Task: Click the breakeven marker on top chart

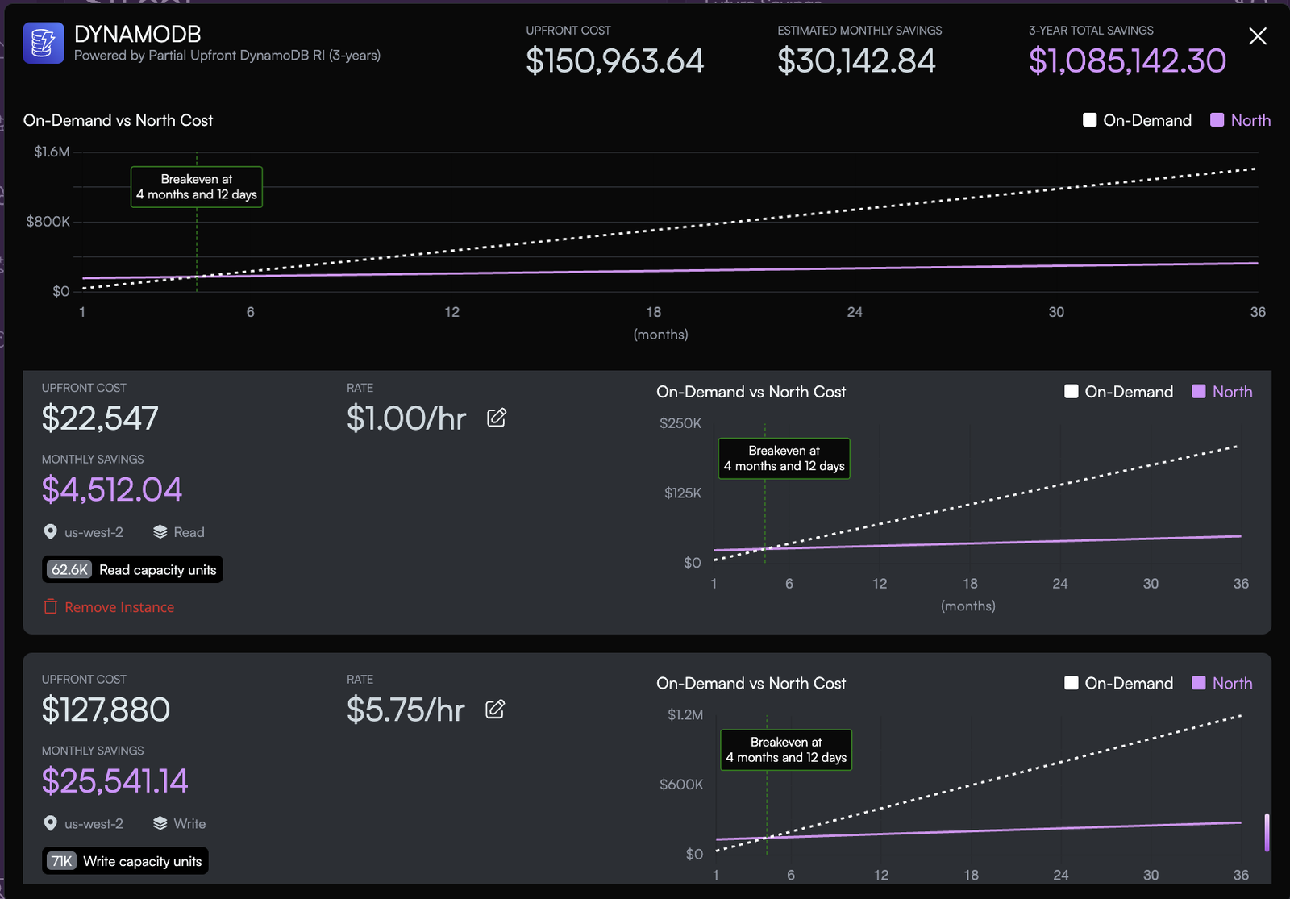Action: tap(197, 187)
